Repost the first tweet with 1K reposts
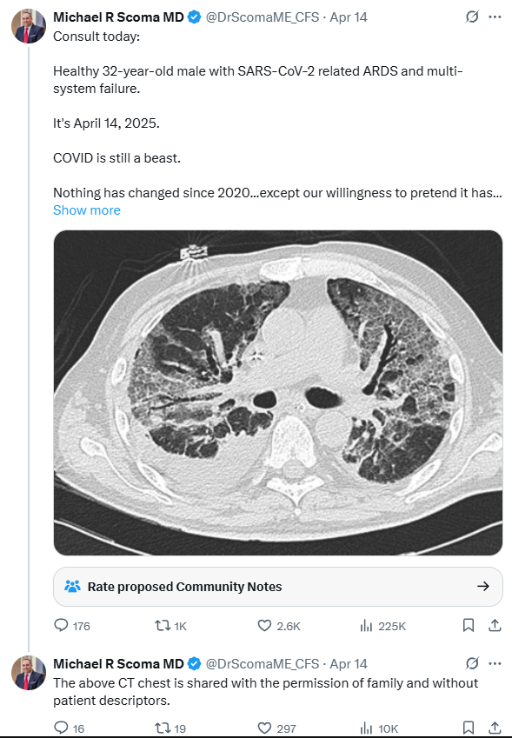 tap(171, 626)
